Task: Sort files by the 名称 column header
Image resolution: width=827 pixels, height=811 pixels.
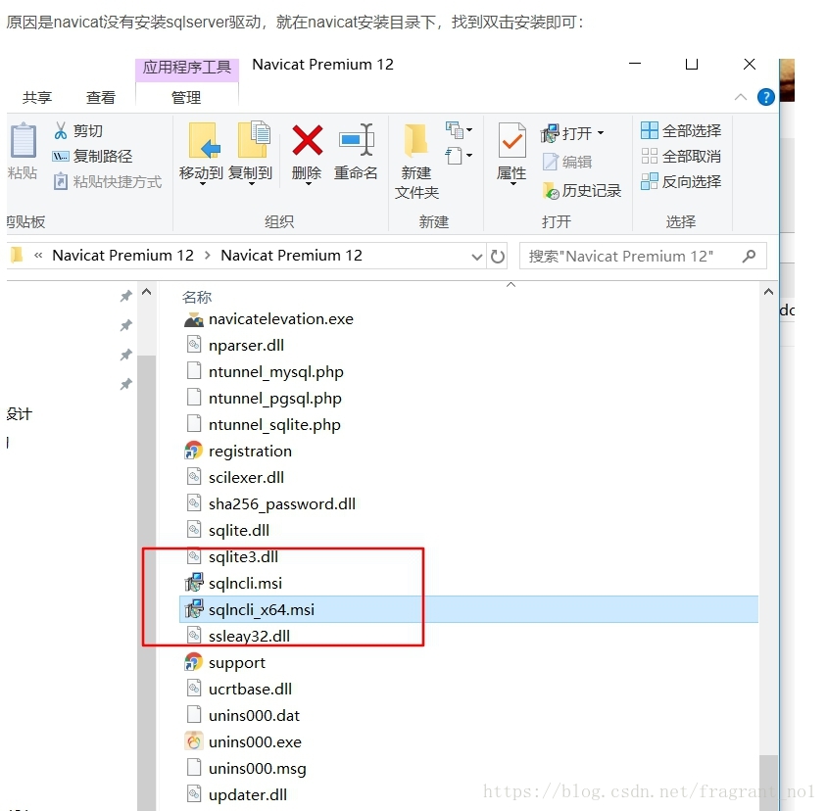Action: (197, 298)
